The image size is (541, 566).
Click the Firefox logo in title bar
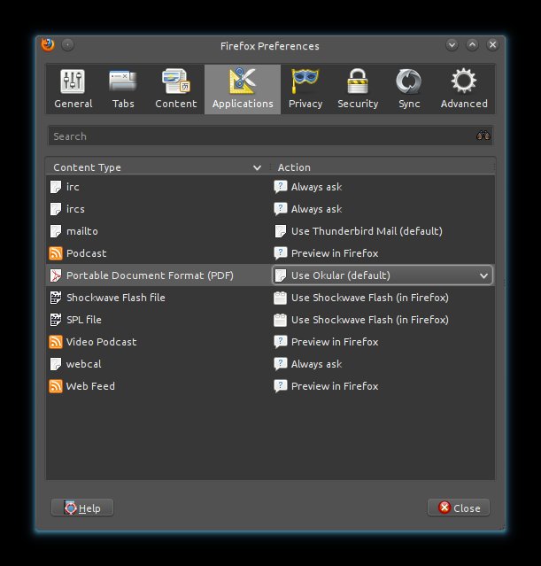[48, 45]
